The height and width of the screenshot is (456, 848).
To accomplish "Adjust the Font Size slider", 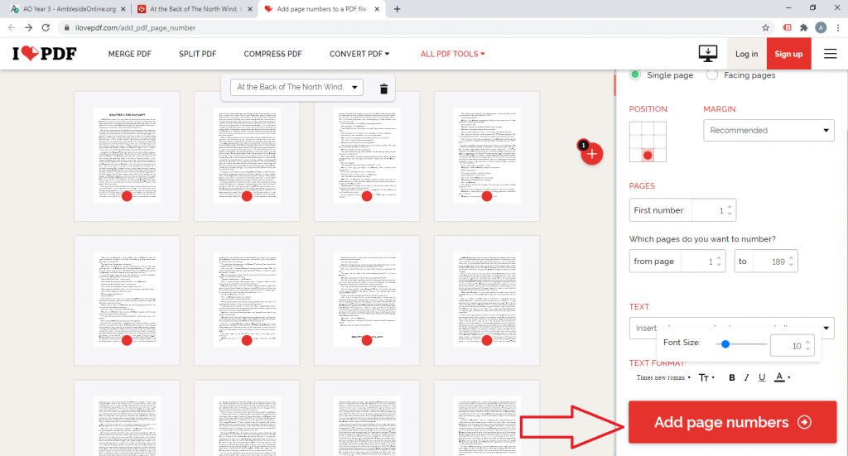I will (x=725, y=343).
